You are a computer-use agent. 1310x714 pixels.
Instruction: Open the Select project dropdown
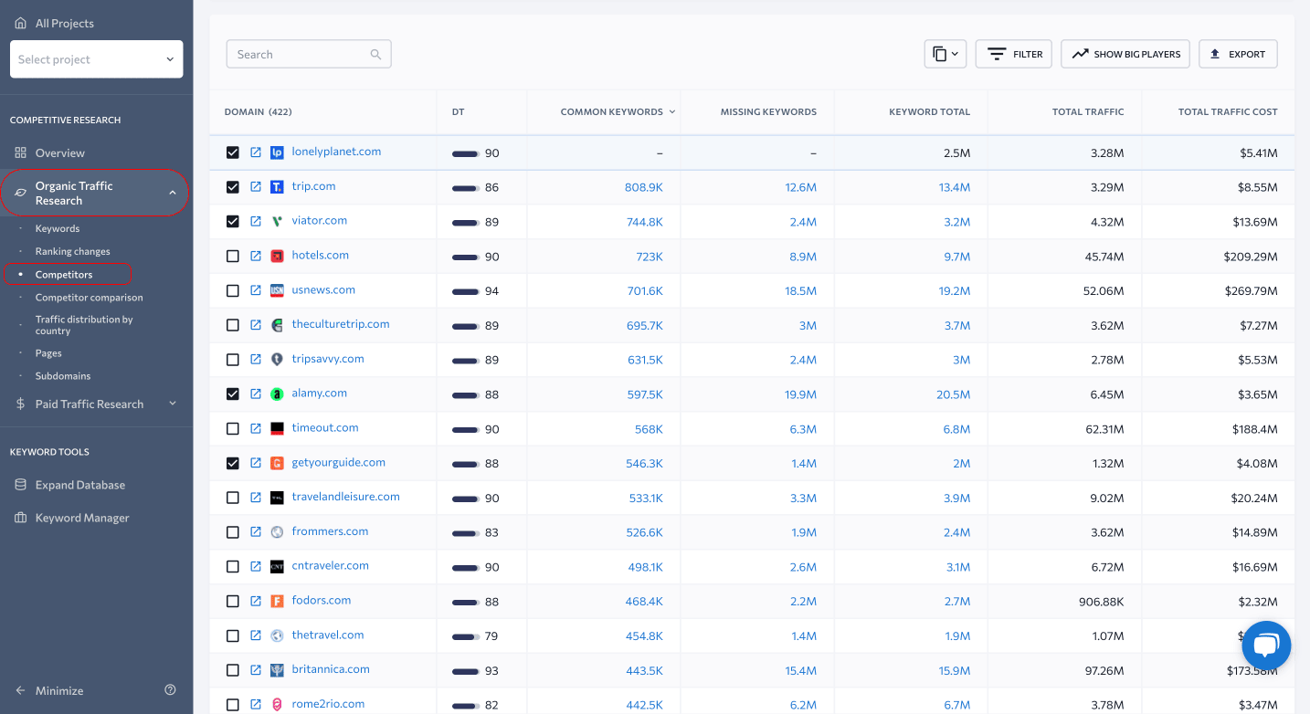pyautogui.click(x=96, y=59)
